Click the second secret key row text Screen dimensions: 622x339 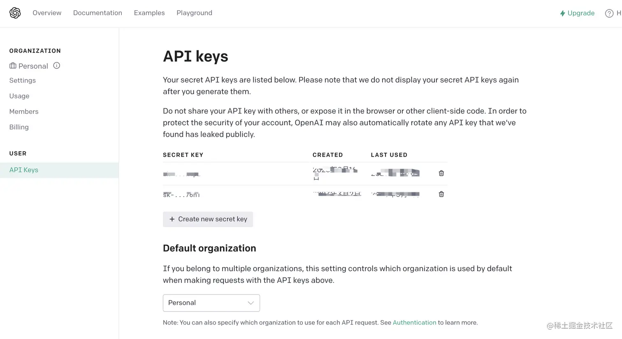(x=181, y=195)
